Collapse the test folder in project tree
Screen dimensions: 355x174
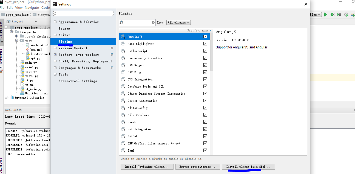(17, 41)
